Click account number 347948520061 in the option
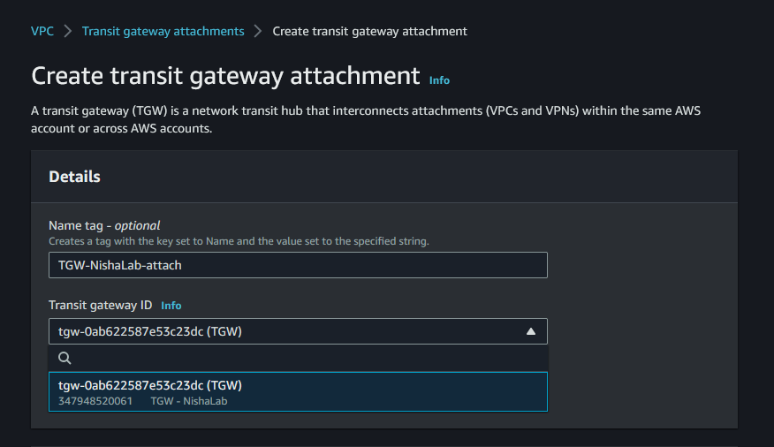The image size is (774, 447). (95, 401)
